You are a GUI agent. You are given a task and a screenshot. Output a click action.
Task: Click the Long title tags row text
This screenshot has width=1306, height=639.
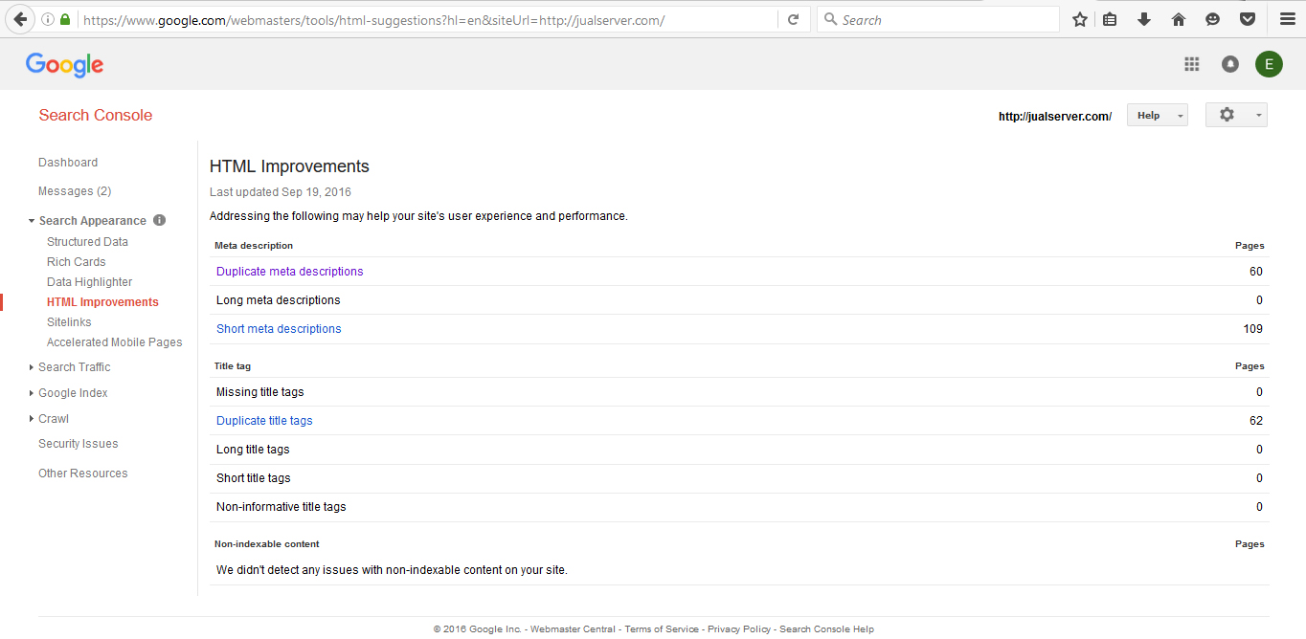(253, 450)
